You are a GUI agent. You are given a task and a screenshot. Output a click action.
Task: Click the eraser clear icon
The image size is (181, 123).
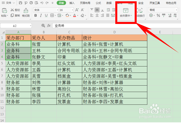(x=82, y=15)
